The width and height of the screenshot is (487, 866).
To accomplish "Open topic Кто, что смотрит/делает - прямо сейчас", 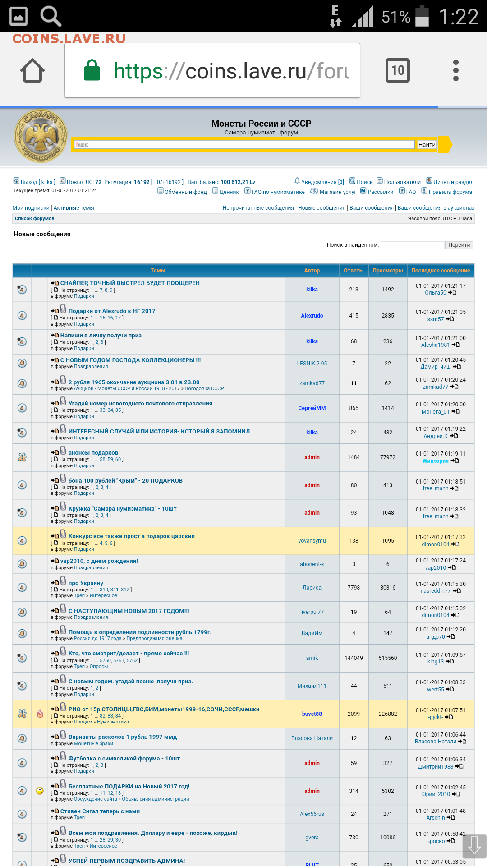I will click(x=129, y=654).
